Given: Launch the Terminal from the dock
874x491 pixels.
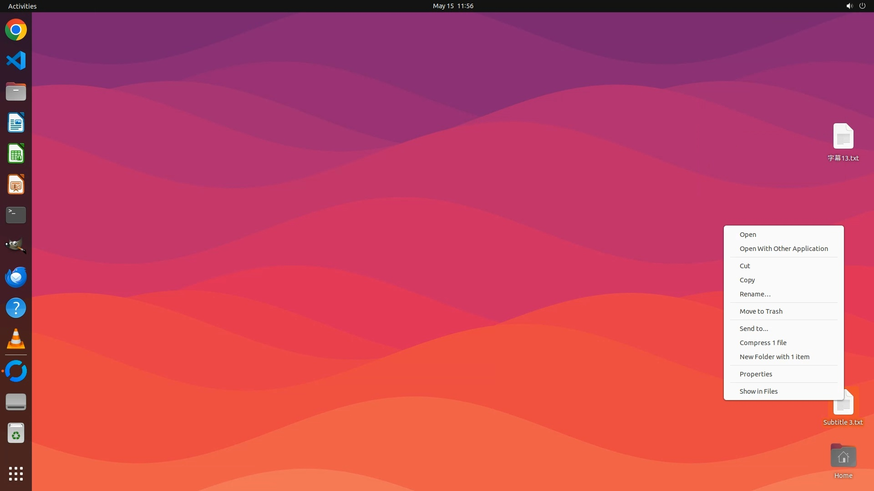Looking at the screenshot, I should tap(16, 215).
